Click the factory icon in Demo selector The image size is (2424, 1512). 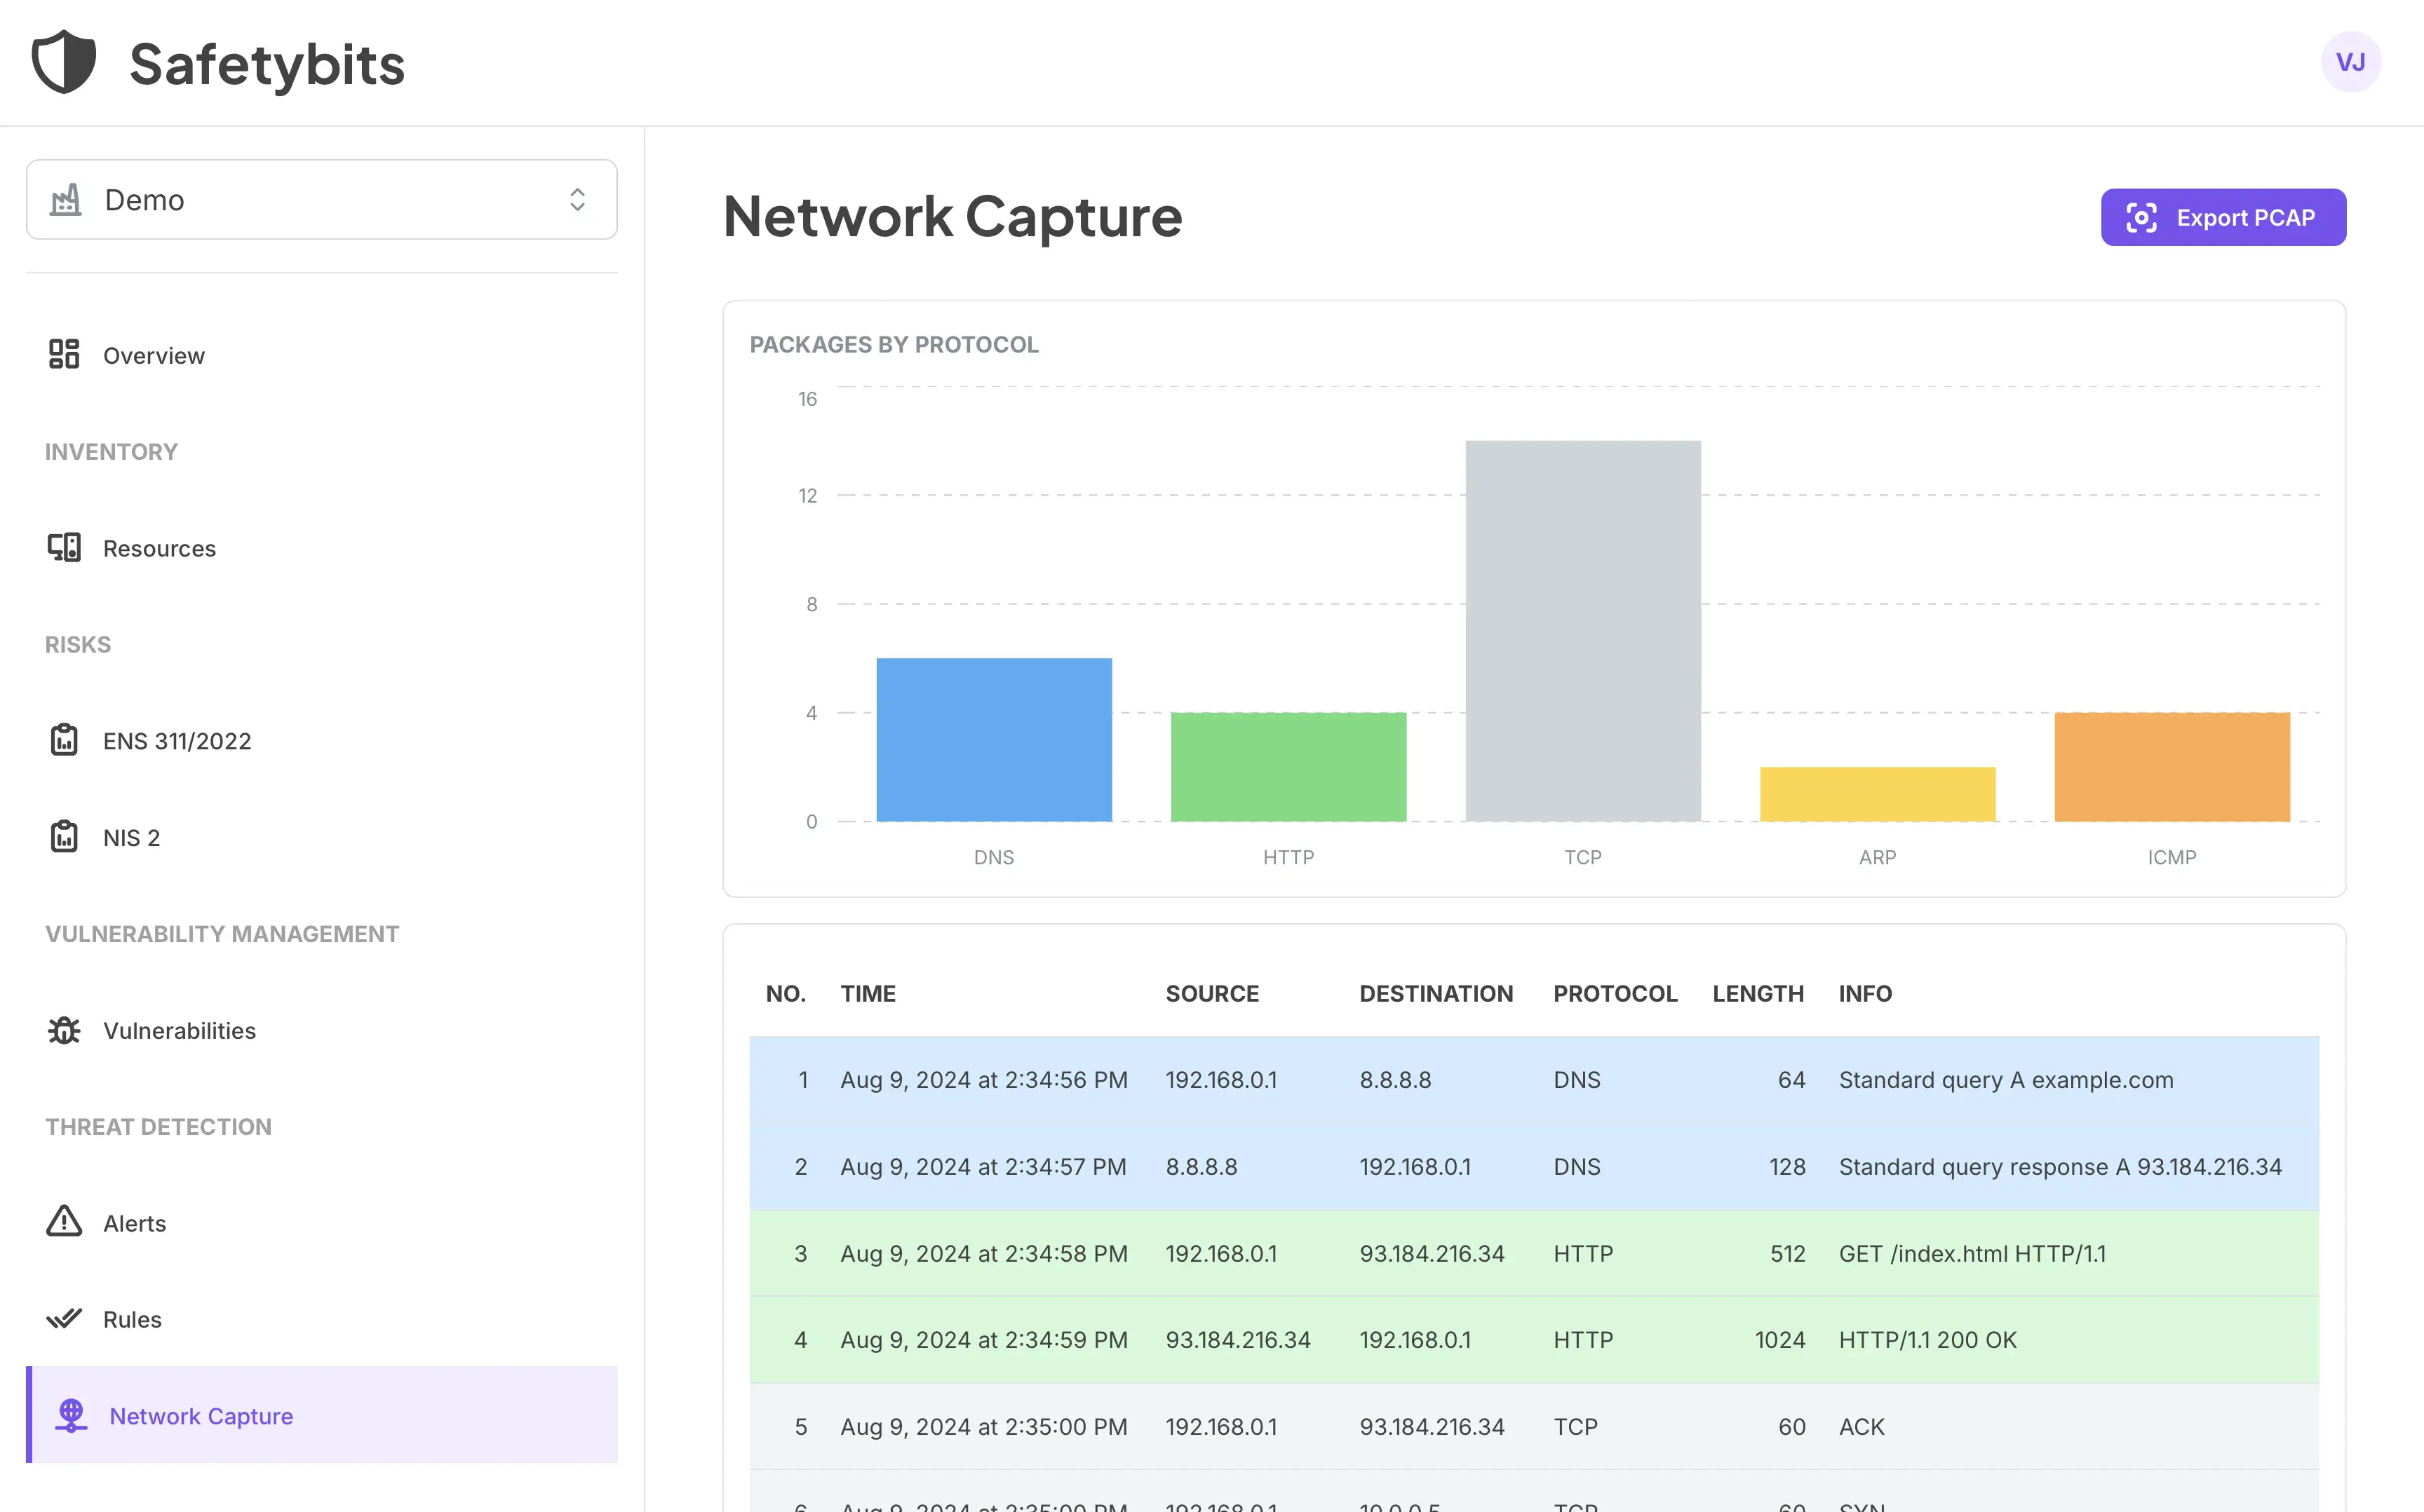66,200
